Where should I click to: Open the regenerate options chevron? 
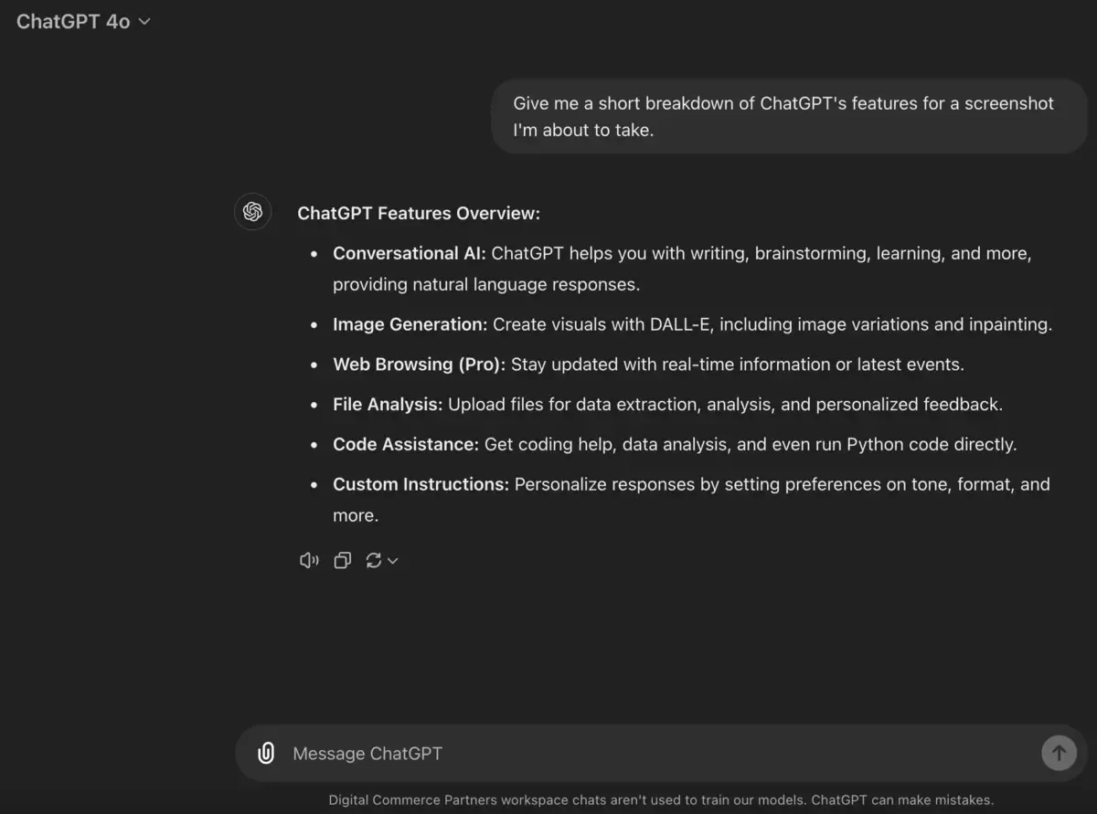[x=391, y=560]
